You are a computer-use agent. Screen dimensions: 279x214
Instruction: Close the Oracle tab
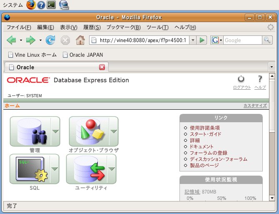click(102, 67)
